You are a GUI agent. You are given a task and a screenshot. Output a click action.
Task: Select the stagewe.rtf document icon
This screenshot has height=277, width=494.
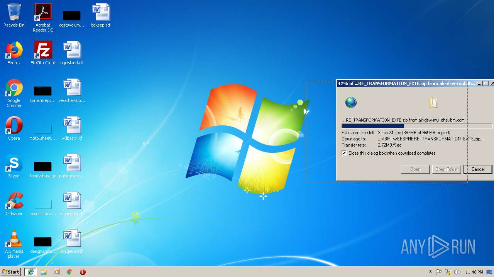[72, 242]
